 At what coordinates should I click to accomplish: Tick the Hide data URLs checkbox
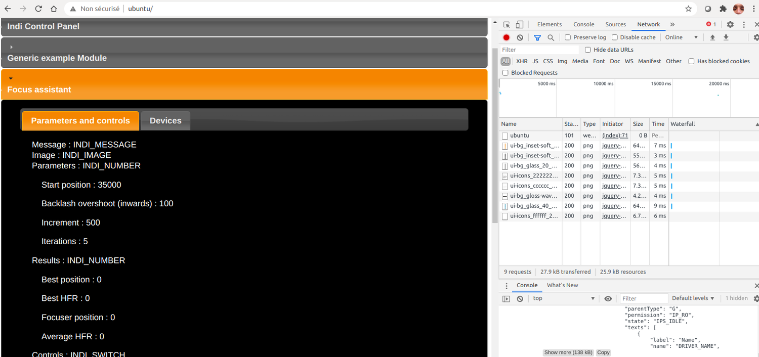coord(587,50)
